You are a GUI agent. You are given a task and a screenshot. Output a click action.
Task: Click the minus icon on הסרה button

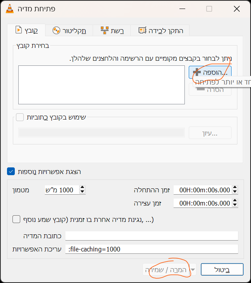(x=201, y=89)
